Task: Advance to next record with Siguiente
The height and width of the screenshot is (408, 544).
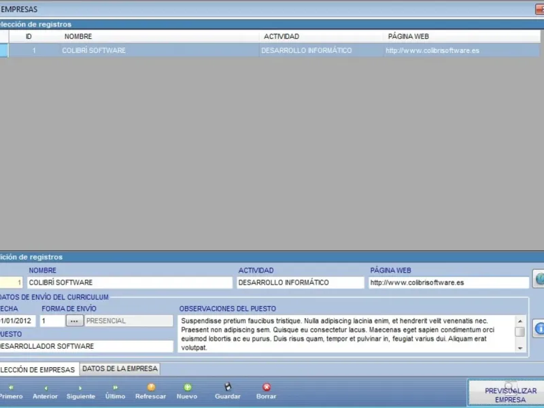Action: pyautogui.click(x=80, y=392)
